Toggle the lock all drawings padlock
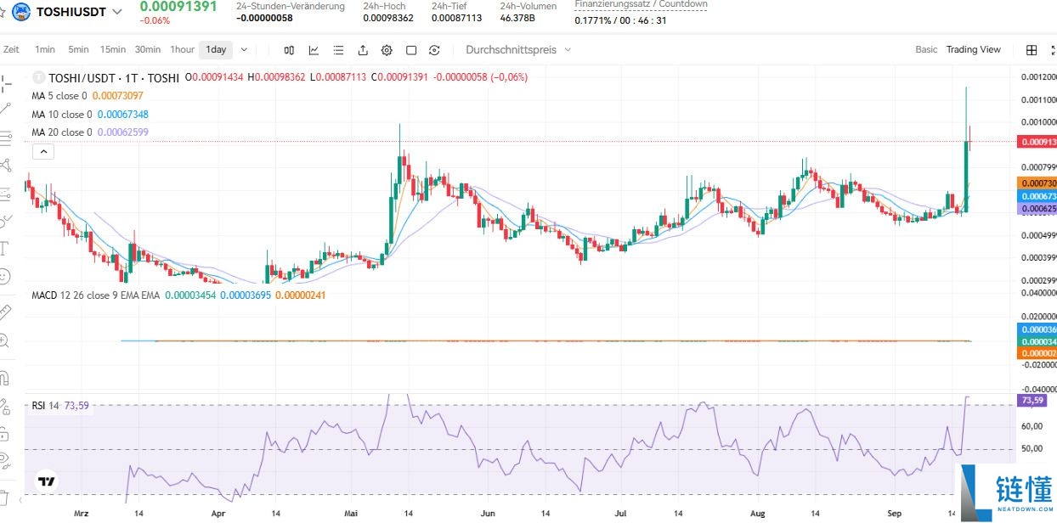 pyautogui.click(x=4, y=433)
